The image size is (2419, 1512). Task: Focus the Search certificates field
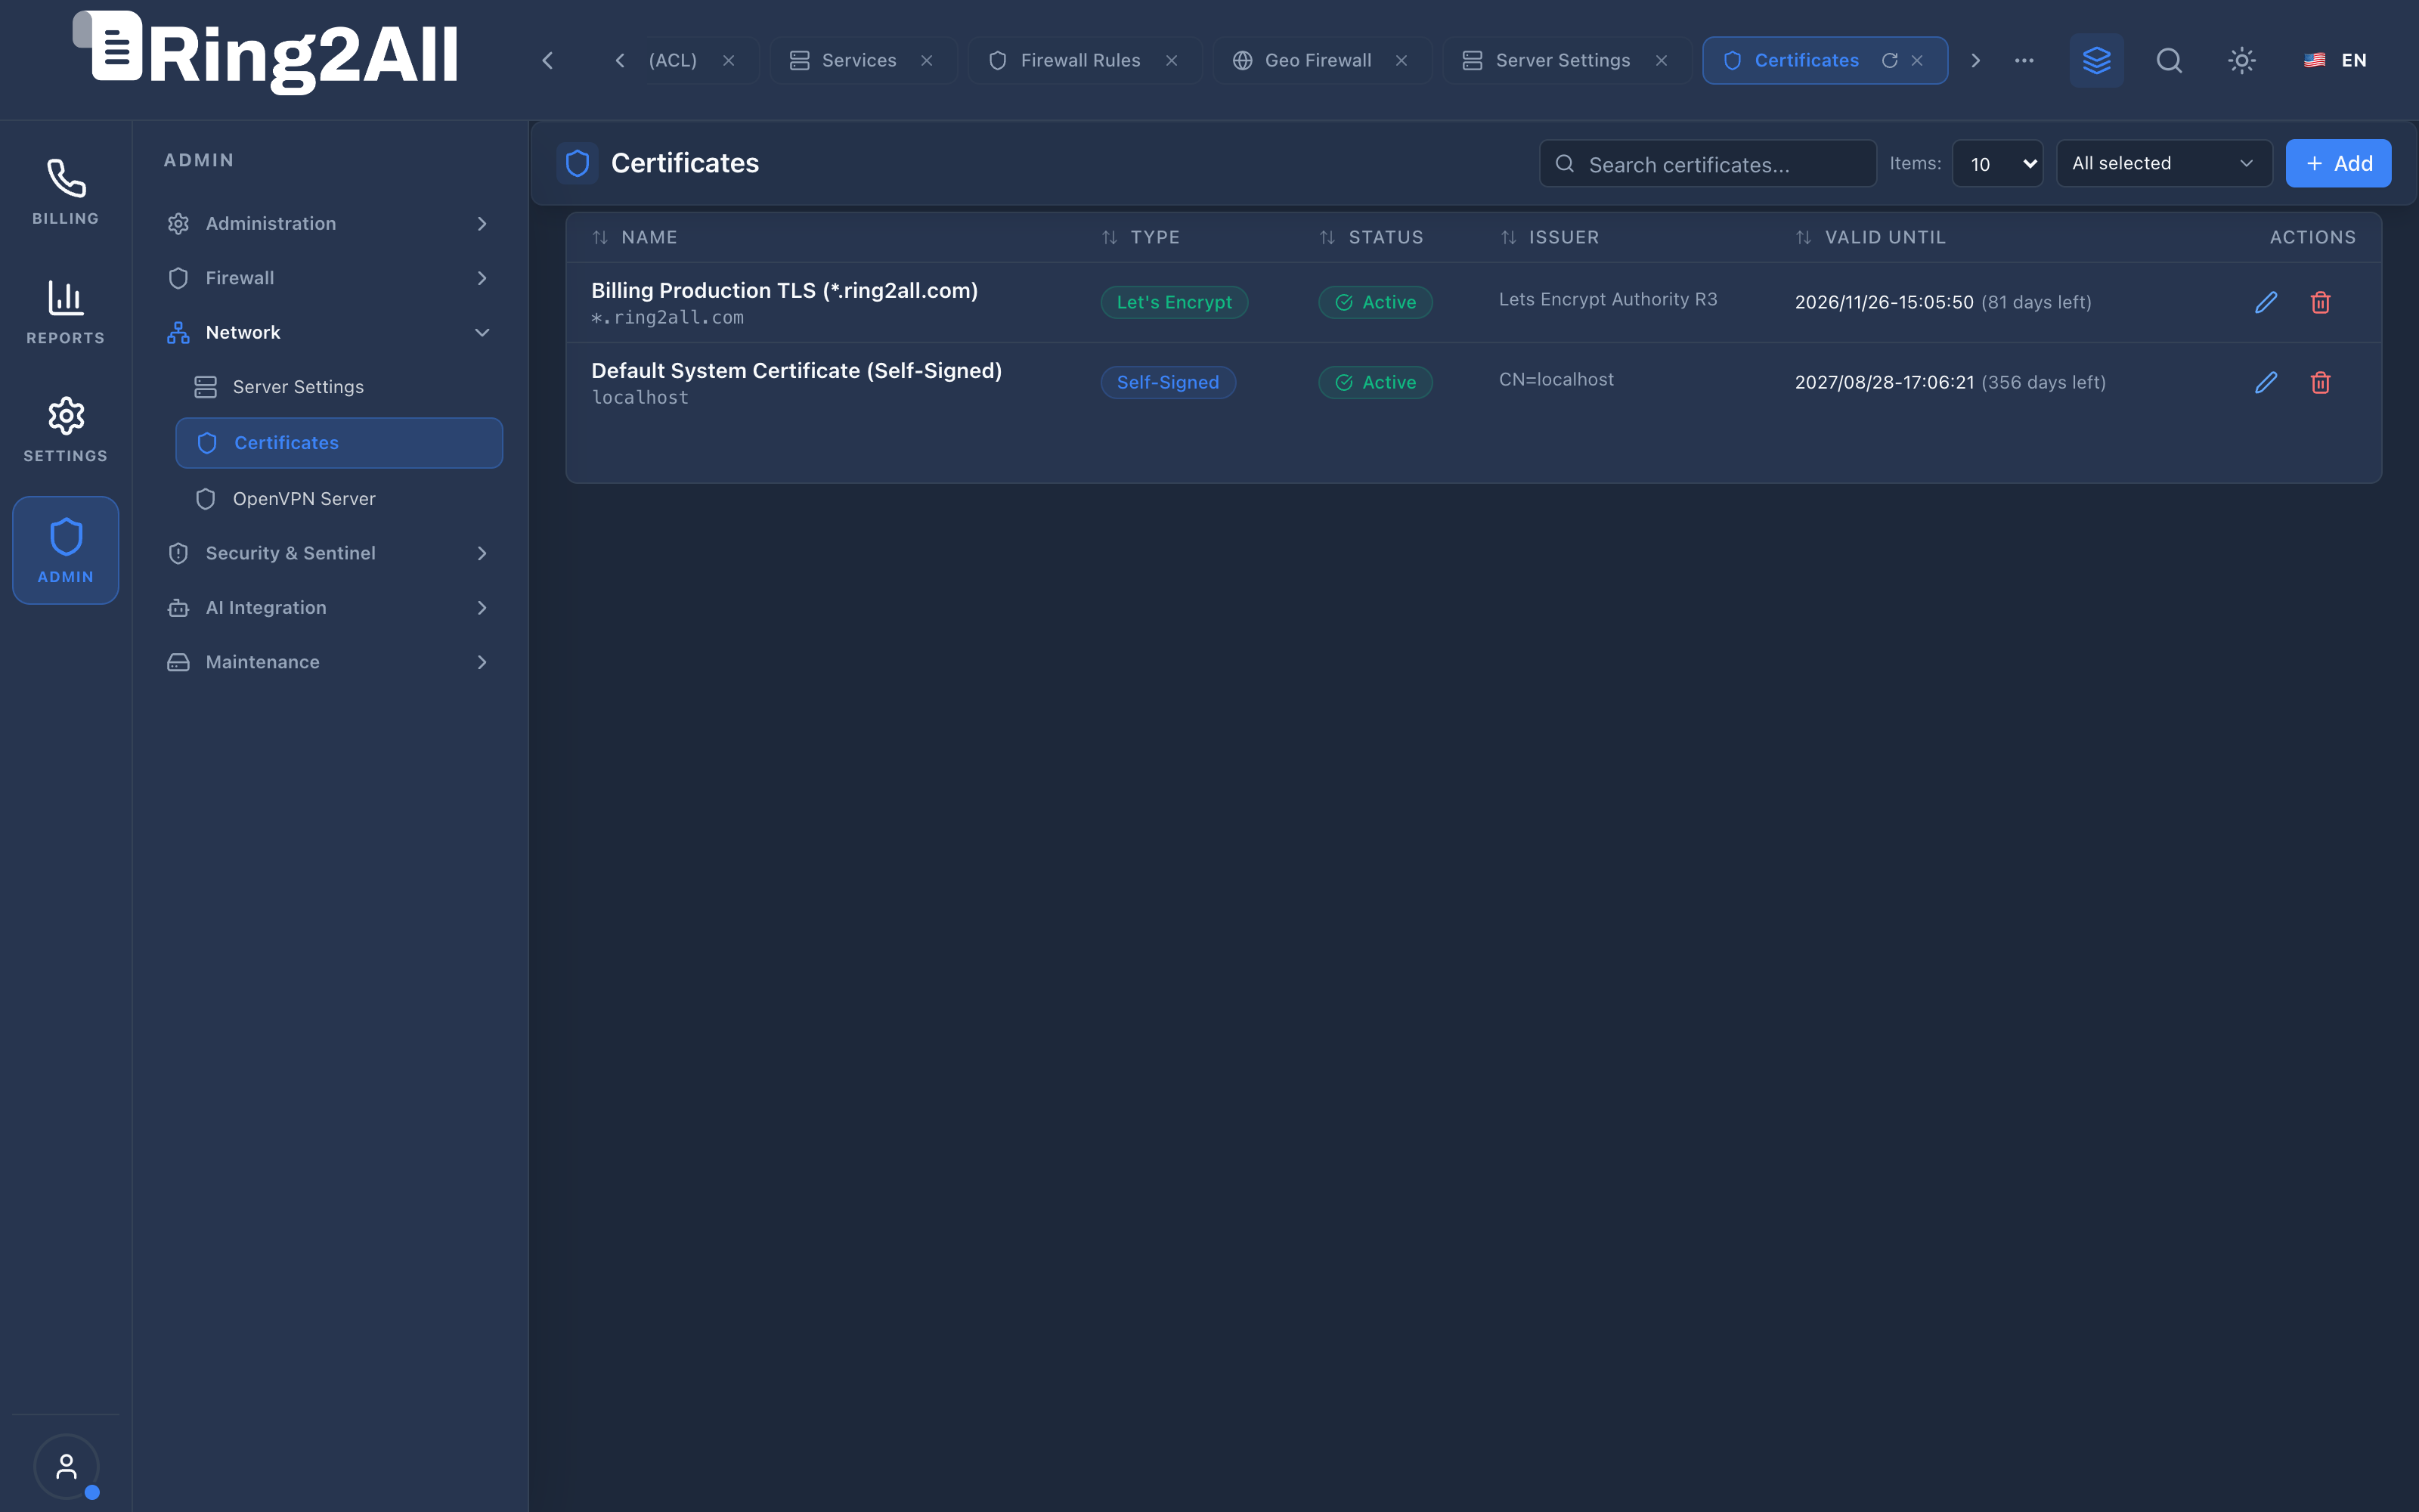coord(1708,163)
